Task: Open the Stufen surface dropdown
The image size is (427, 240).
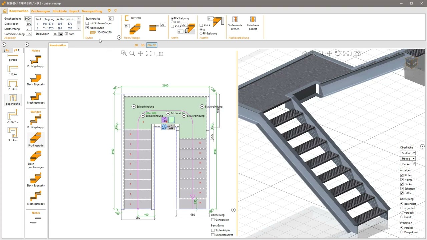Action: pyautogui.click(x=408, y=153)
